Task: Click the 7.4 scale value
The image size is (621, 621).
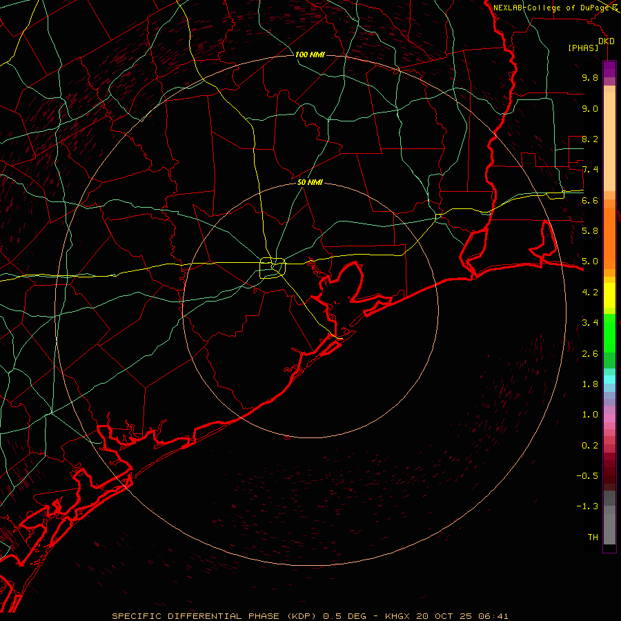Action: pyautogui.click(x=590, y=170)
